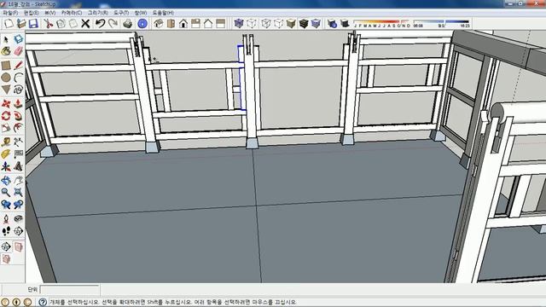
Task: Open Shadow Settings dialog icon
Action: [x=332, y=24]
